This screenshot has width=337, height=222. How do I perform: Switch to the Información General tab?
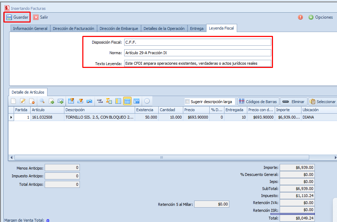[30, 28]
